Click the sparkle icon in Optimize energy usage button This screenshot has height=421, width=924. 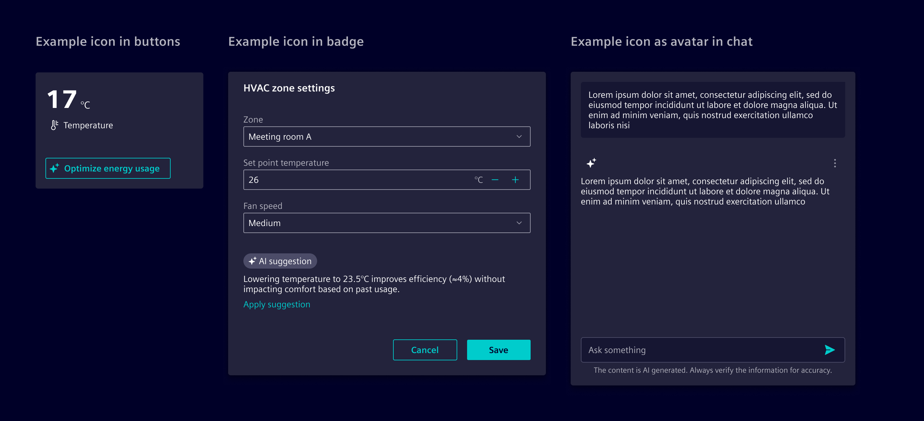(55, 168)
